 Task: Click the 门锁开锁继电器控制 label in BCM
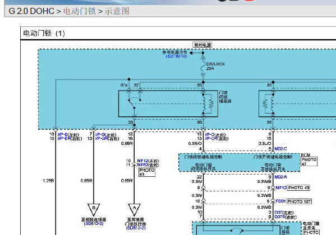coord(273,157)
